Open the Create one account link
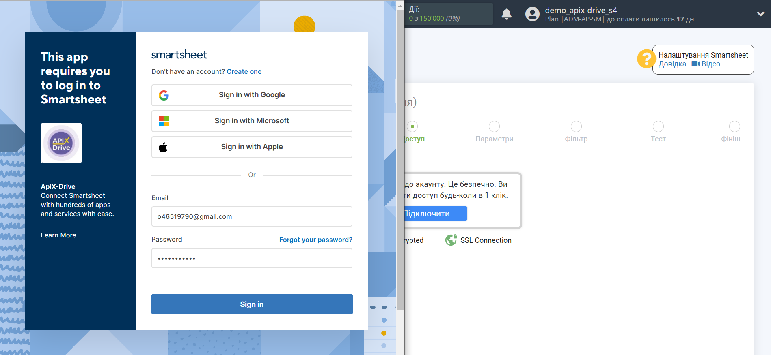This screenshot has width=771, height=355. (244, 71)
